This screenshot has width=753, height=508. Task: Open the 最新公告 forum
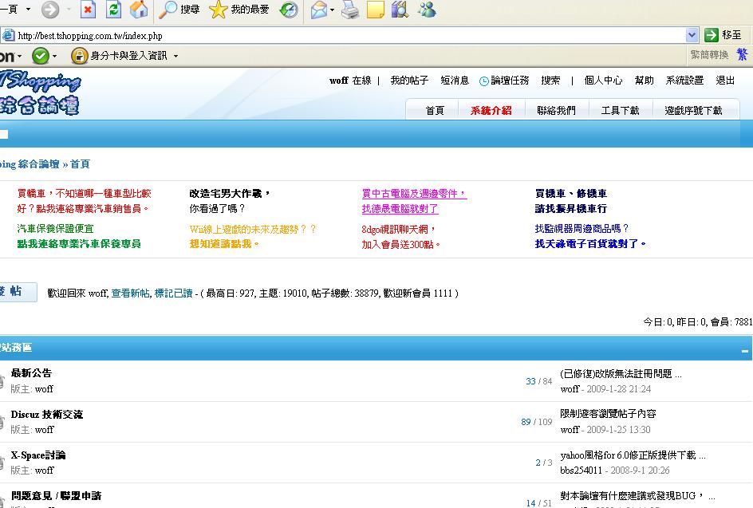click(31, 373)
